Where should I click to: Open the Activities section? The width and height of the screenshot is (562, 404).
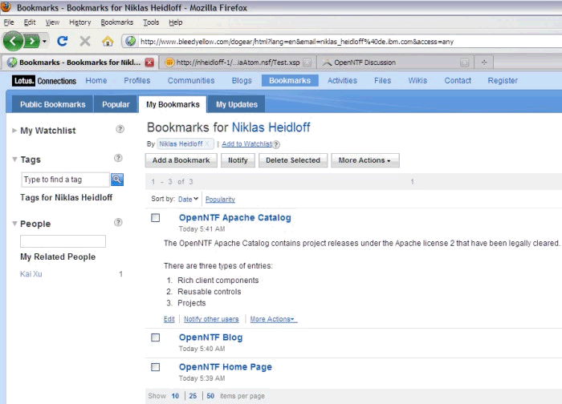pos(342,80)
